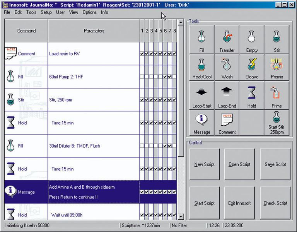Screen dimensions: 297x232
Task: Toggle vessel 7 checkbox in 30ml Diluter B row
Action: click(169, 146)
